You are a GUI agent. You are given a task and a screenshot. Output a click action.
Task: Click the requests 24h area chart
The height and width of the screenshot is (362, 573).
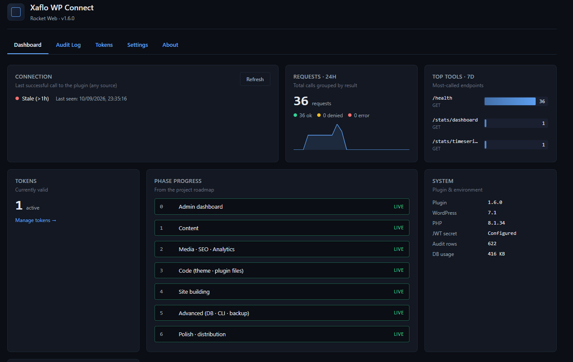point(352,137)
